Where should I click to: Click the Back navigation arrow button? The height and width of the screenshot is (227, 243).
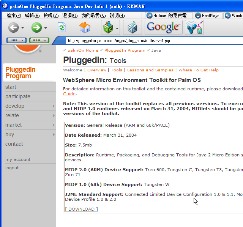tap(14, 27)
